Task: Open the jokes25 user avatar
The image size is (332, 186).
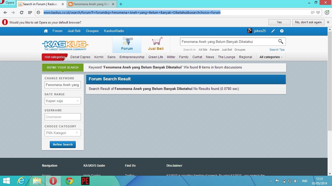Action: coord(250,31)
